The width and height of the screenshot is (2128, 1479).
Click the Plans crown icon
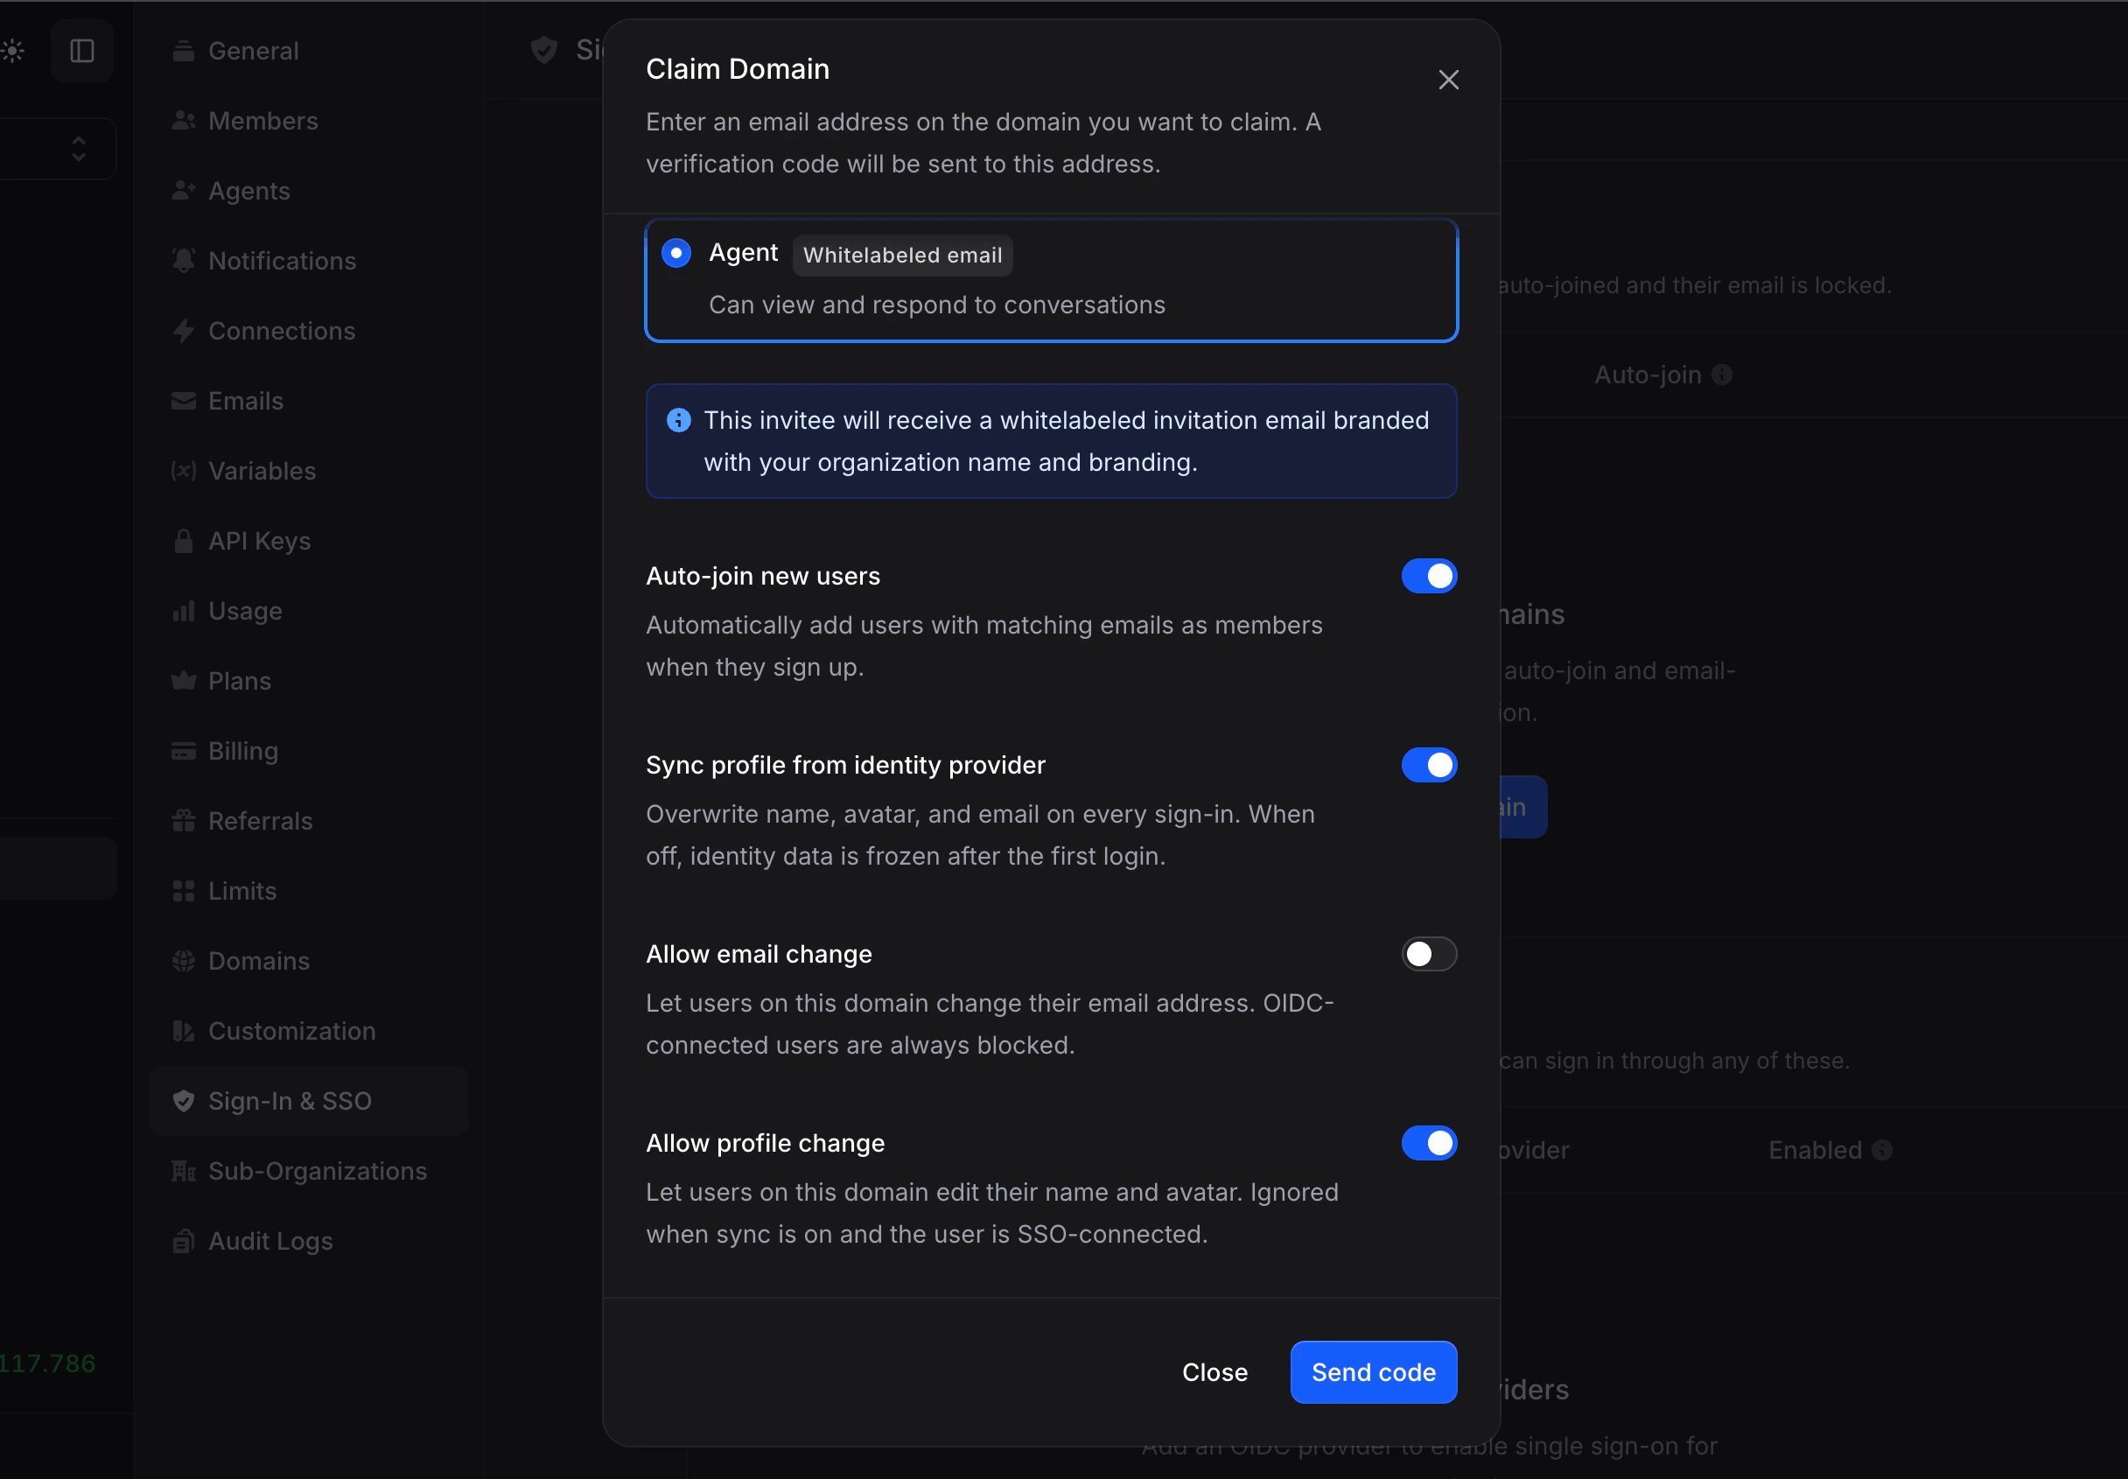pyautogui.click(x=184, y=680)
